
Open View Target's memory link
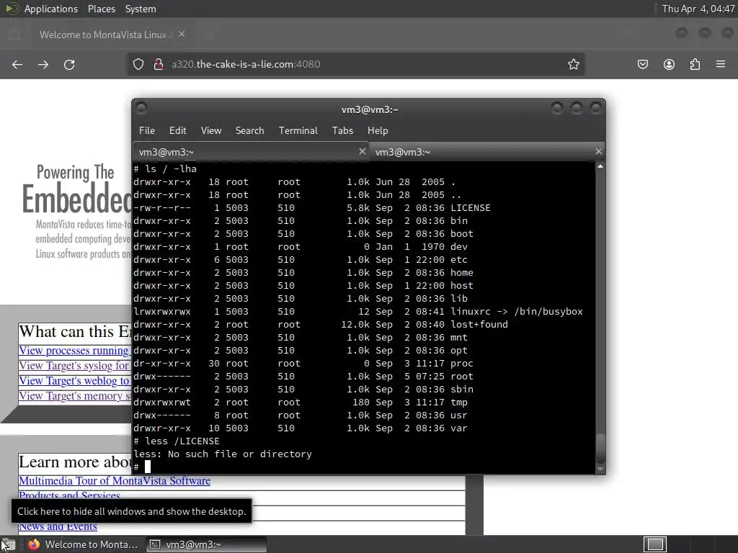[75, 396]
